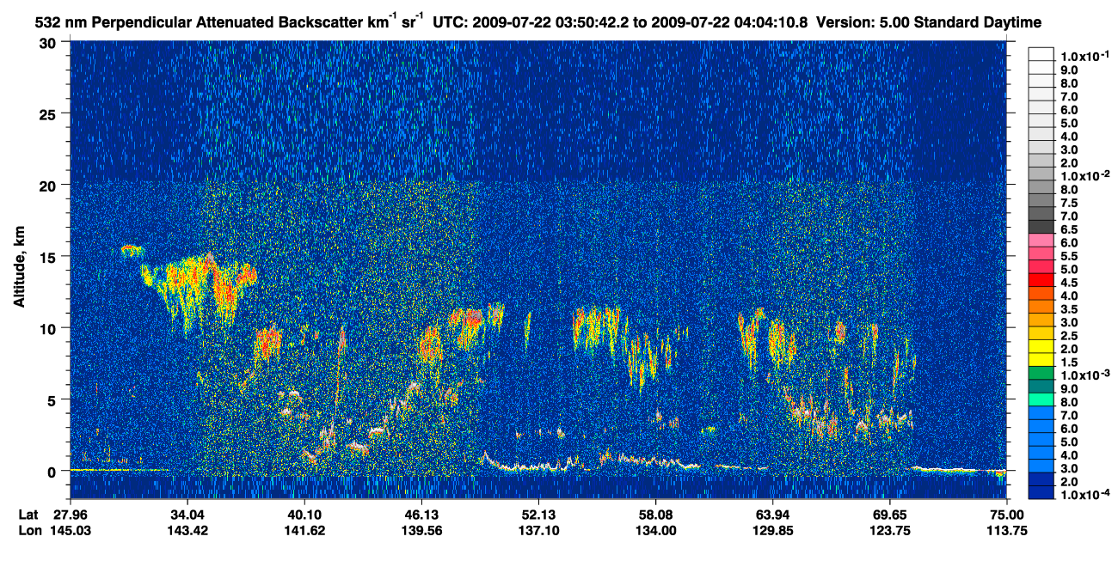Click latitude value '58.08'
Viewport: 1118px width, 573px height.
(655, 515)
